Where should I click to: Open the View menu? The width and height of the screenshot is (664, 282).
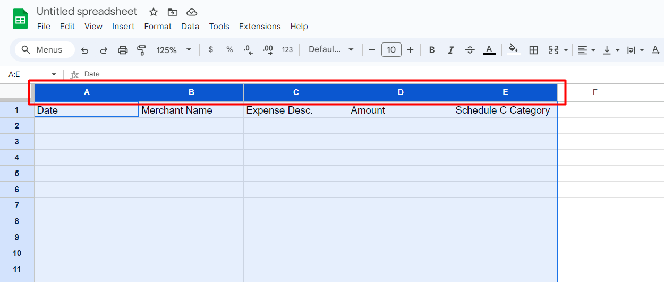point(93,26)
